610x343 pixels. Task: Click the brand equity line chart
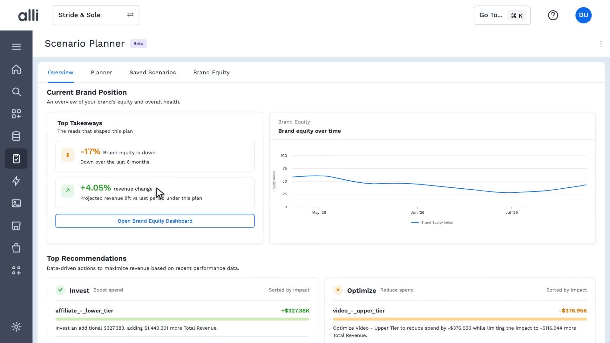pos(439,181)
